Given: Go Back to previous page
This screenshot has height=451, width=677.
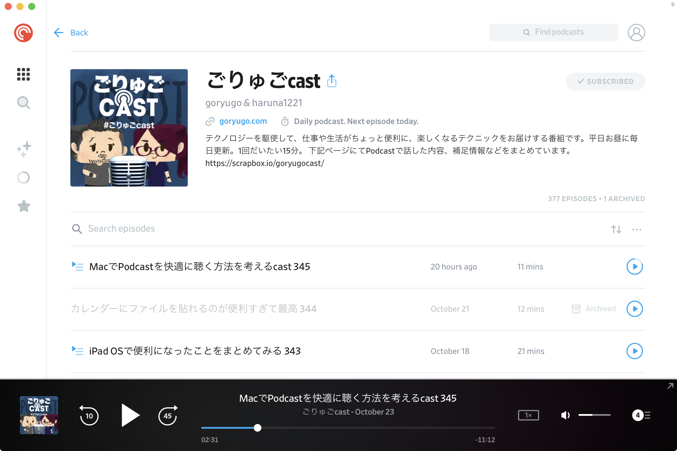Looking at the screenshot, I should tap(71, 33).
